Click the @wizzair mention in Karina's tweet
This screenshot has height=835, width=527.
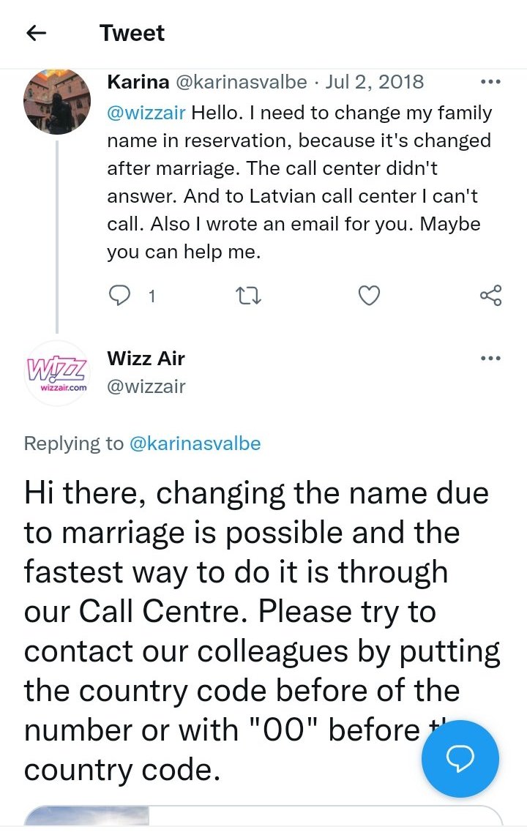[146, 113]
